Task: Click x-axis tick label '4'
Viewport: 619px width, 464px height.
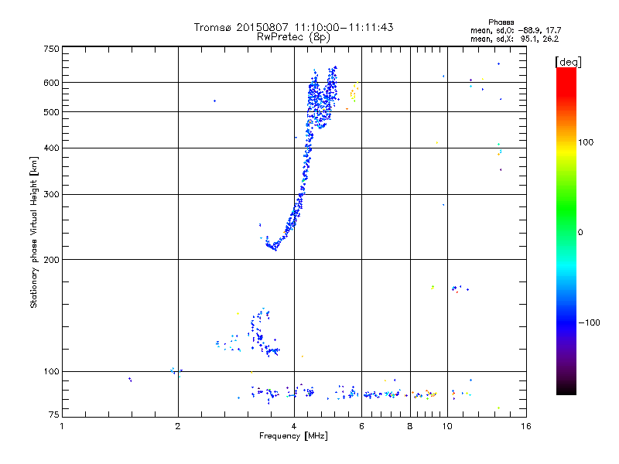Action: [294, 426]
